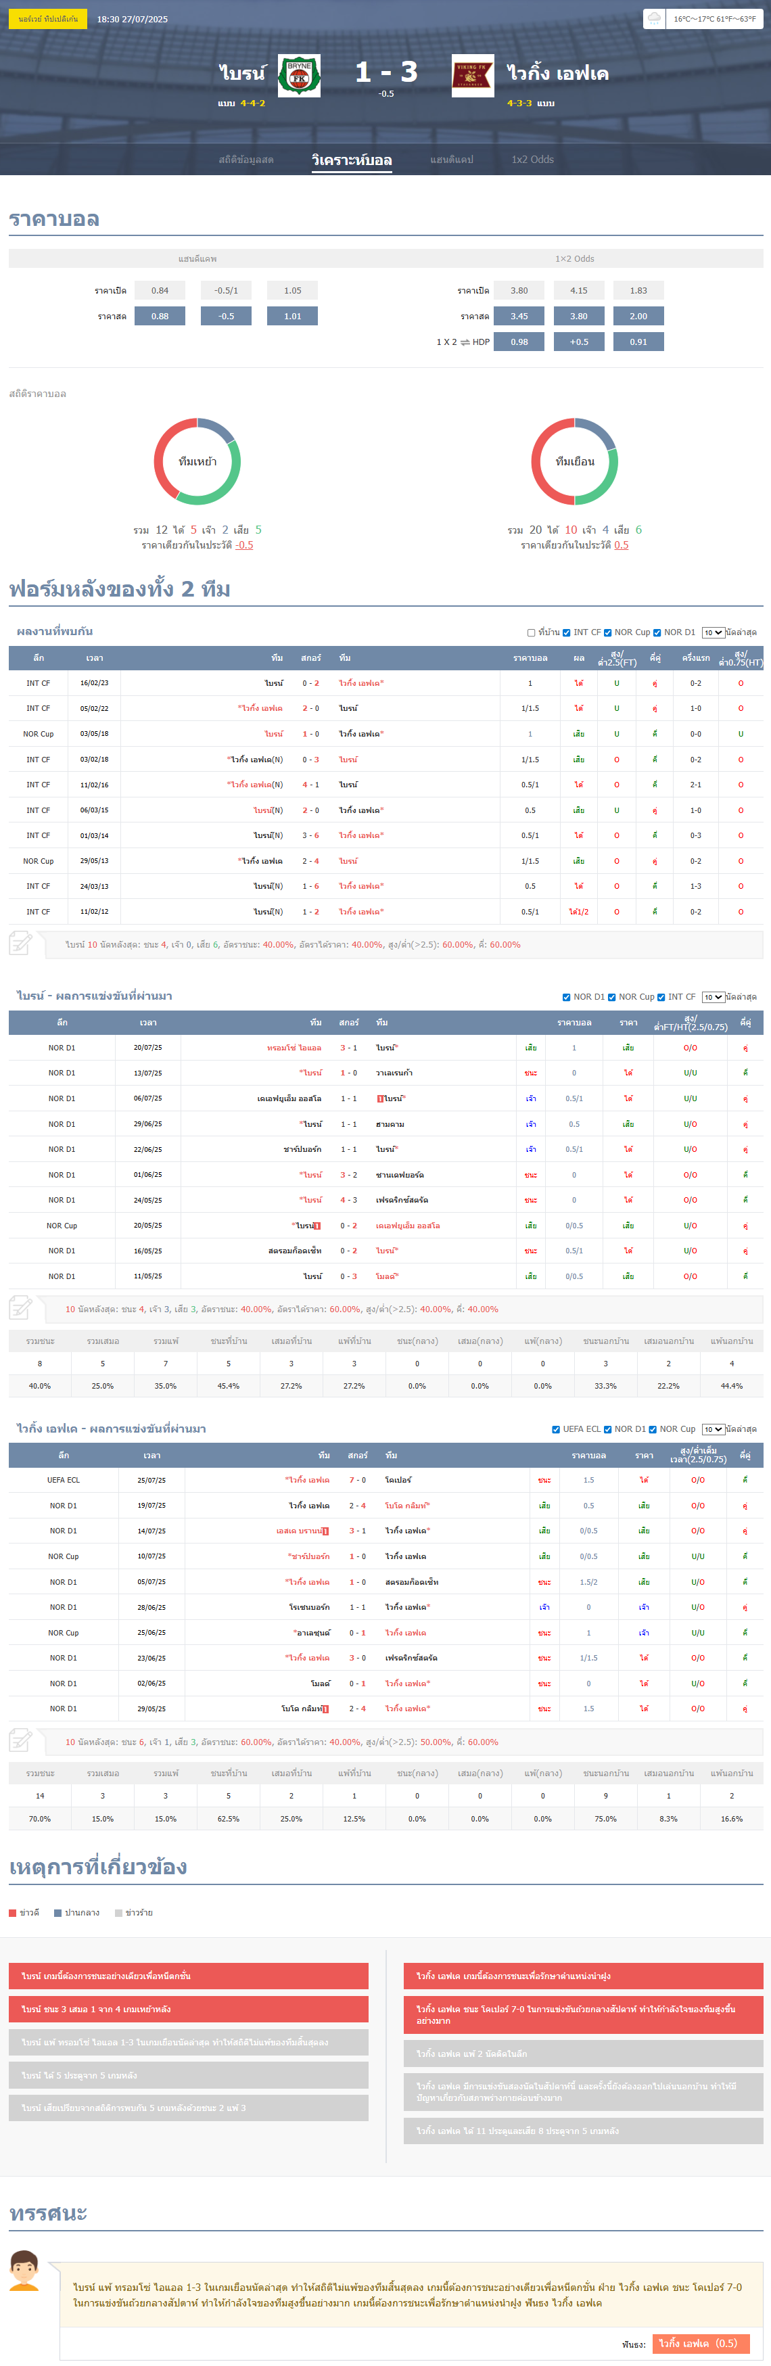
Task: Click the weather cloud icon
Action: [653, 18]
